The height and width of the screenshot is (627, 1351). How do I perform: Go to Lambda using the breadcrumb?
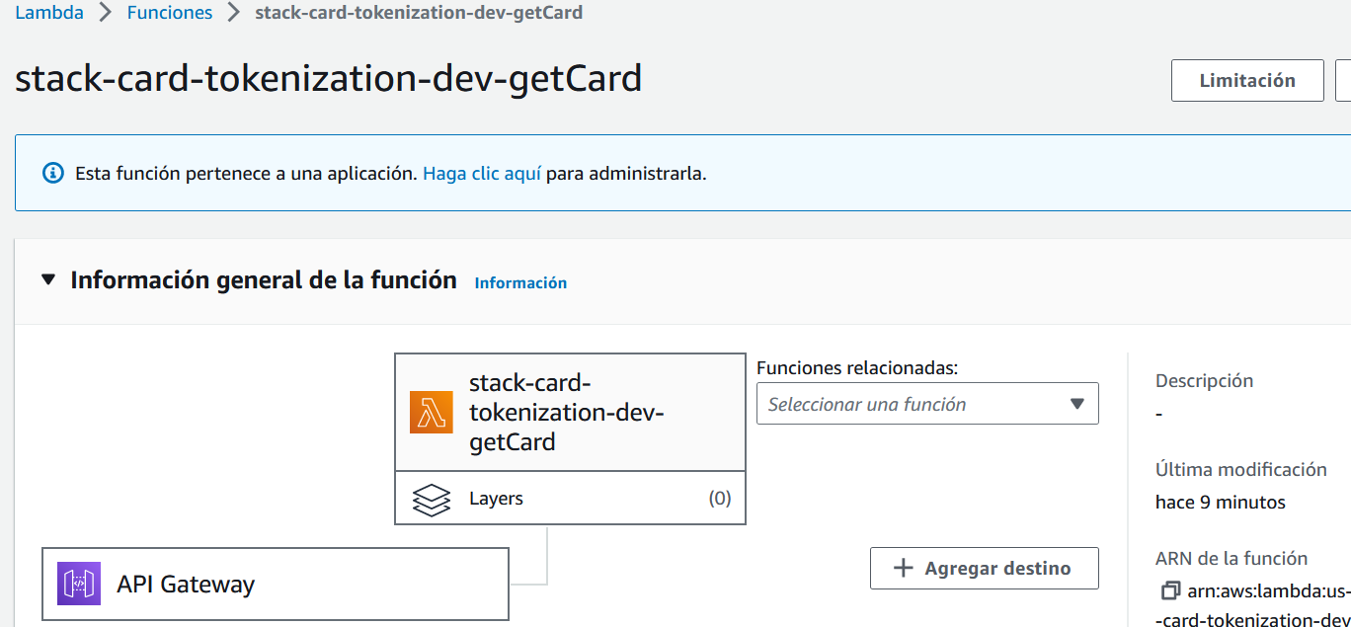pos(48,12)
